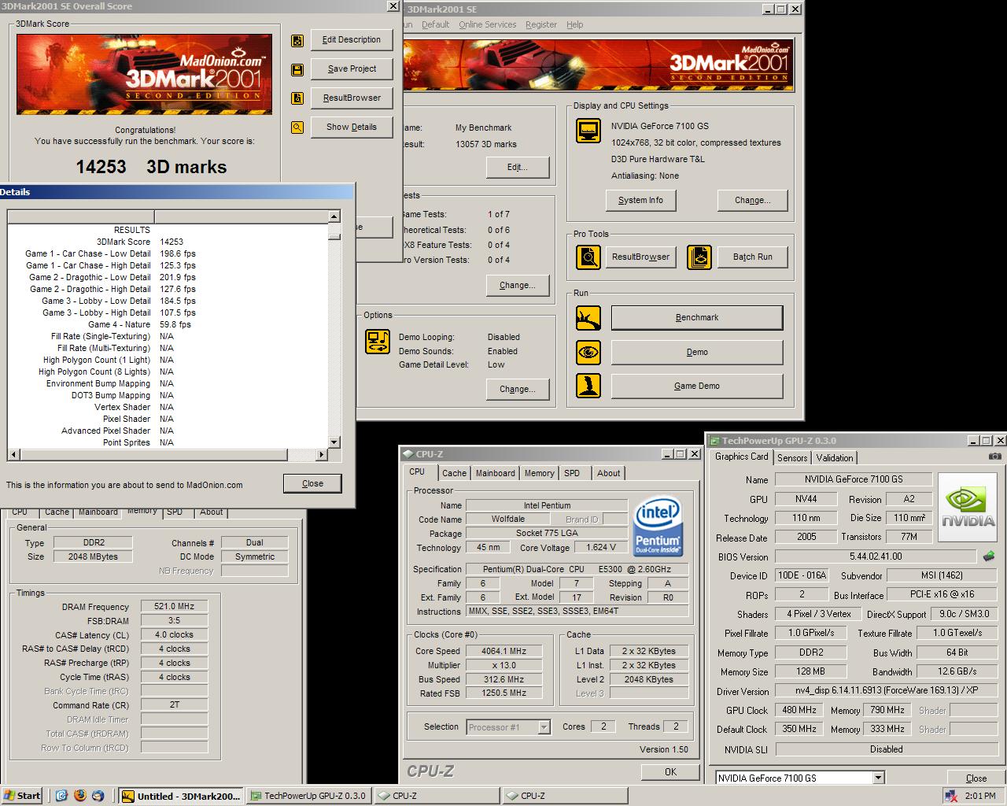Click the Show Details button
The image size is (1007, 806).
tap(351, 128)
